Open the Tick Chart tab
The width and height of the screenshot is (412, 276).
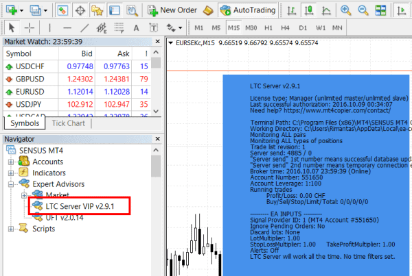coord(68,123)
